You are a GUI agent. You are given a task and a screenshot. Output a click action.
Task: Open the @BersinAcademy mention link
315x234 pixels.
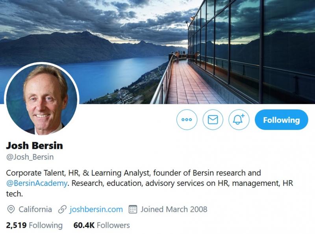click(x=37, y=183)
